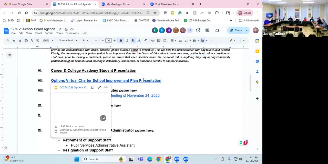The width and height of the screenshot is (328, 164).
Task: Add a comment from the toolbar
Action: click(159, 40)
